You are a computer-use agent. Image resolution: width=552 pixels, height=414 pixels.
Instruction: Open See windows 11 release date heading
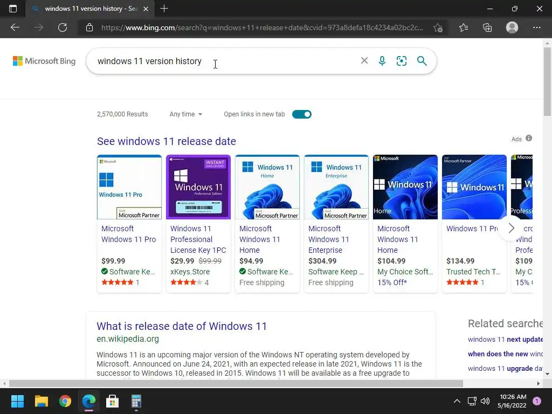(x=167, y=141)
